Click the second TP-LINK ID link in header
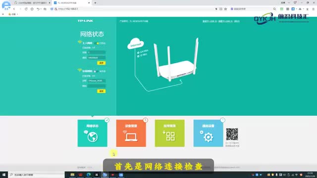 [225, 21]
